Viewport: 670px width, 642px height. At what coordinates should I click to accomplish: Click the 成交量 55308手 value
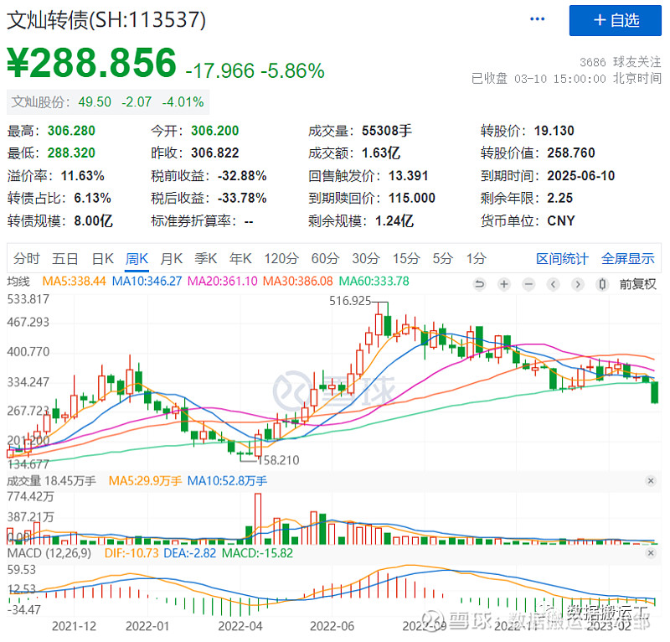pos(386,131)
